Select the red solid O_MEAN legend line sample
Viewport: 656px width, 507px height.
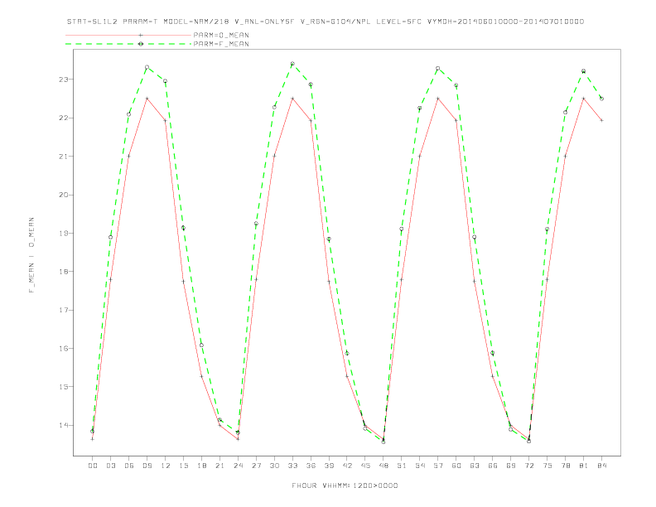click(128, 35)
